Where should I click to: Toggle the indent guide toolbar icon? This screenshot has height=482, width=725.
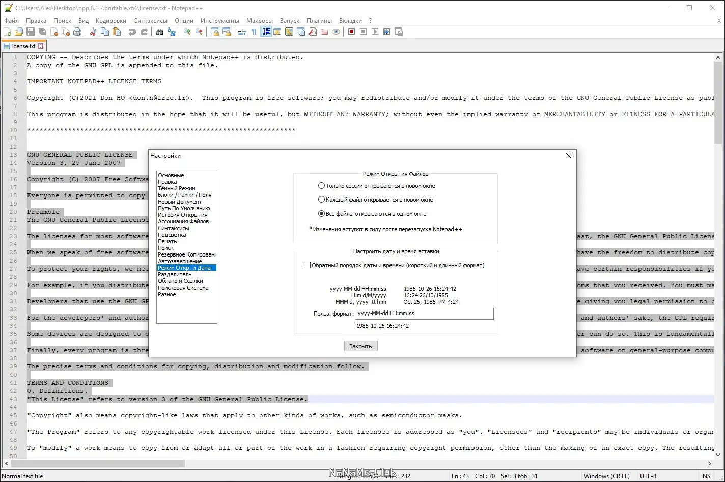[266, 32]
